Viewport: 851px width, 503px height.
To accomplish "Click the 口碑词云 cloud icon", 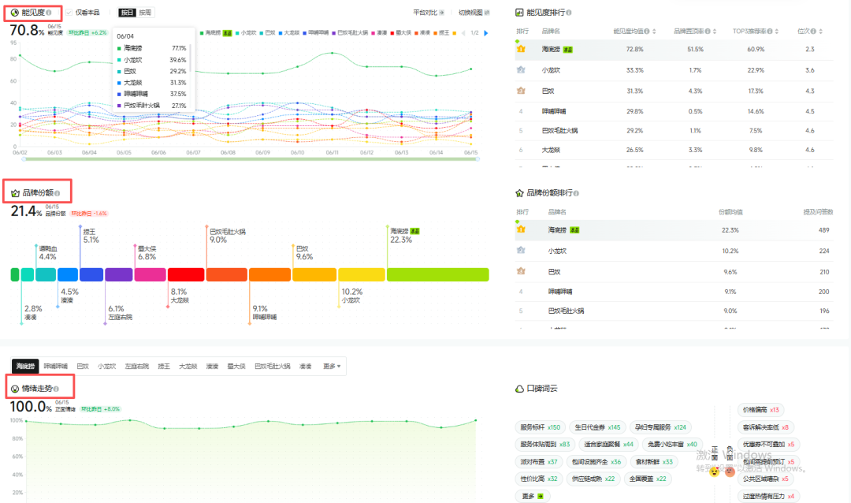I will (519, 389).
